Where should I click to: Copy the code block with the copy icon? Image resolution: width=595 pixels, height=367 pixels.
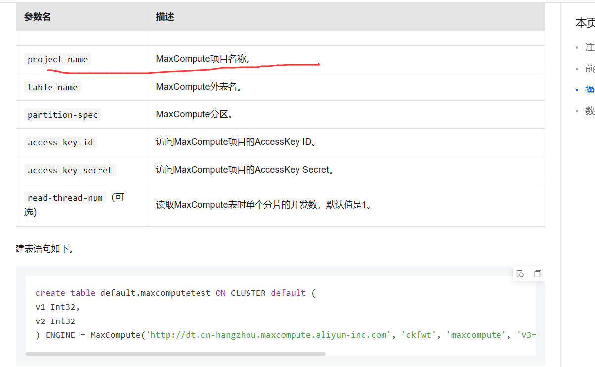click(538, 274)
